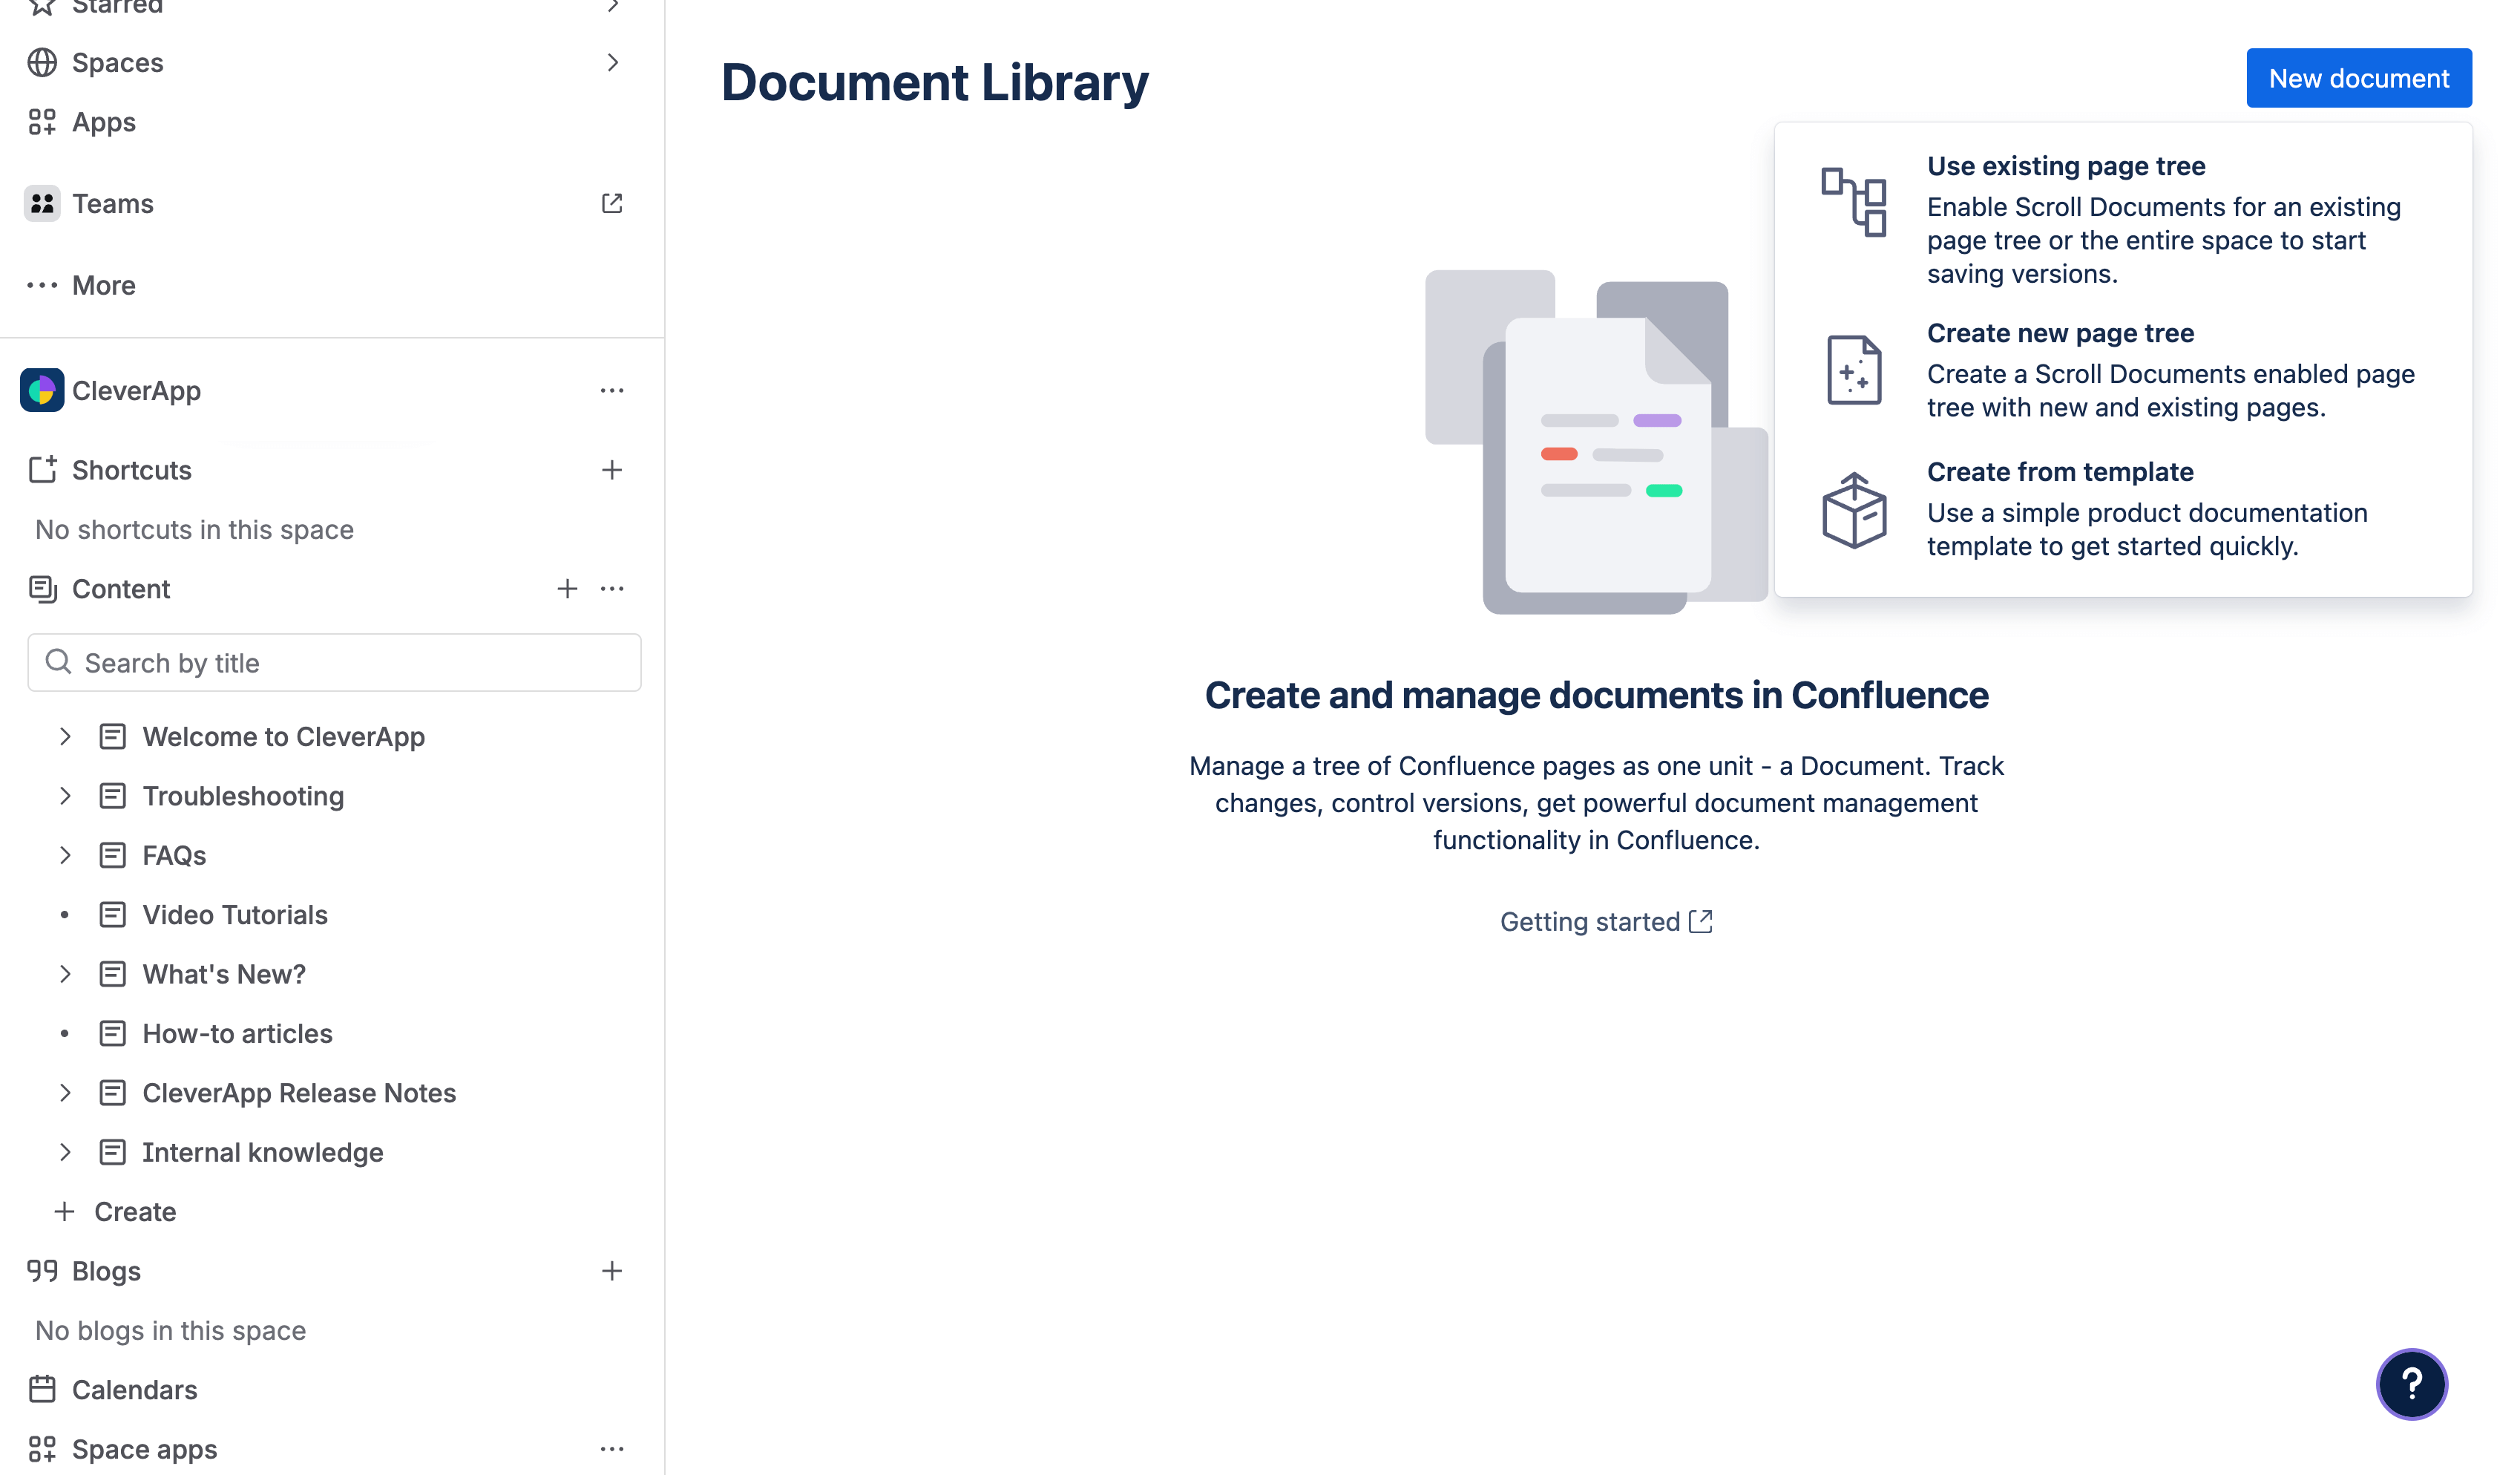Viewport: 2520px width, 1475px height.
Task: Open CleverApp space actions ellipsis
Action: tap(612, 389)
